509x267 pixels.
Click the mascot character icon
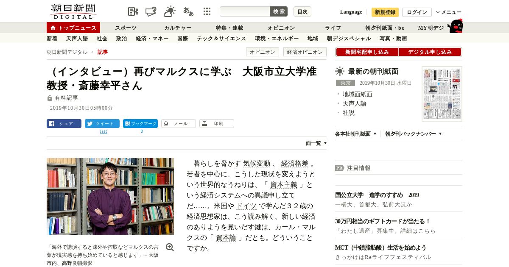point(455,26)
